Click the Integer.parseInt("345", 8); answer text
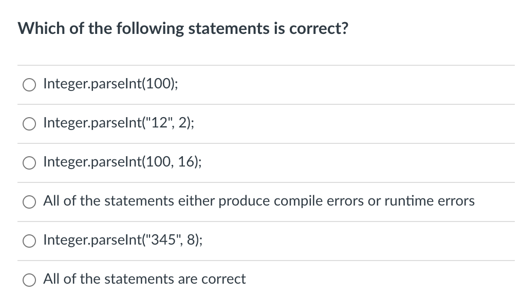 122,240
